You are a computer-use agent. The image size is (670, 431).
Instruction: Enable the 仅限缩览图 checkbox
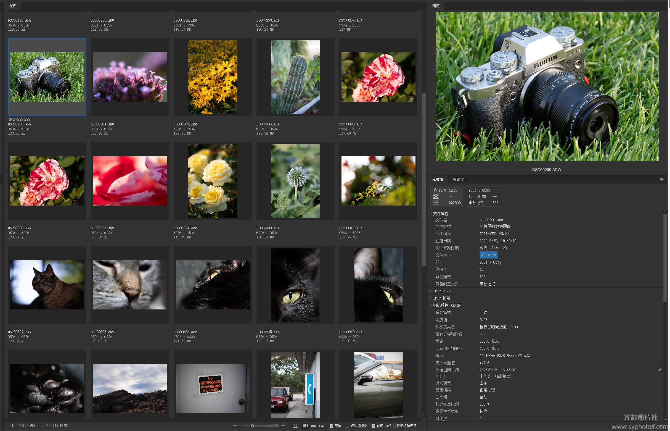pyautogui.click(x=347, y=426)
